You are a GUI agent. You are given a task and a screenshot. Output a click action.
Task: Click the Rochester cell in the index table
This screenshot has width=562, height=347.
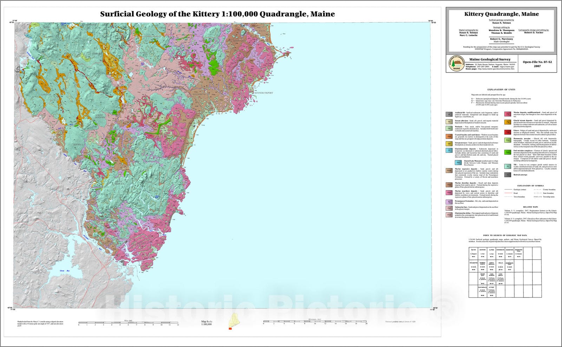click(473, 266)
